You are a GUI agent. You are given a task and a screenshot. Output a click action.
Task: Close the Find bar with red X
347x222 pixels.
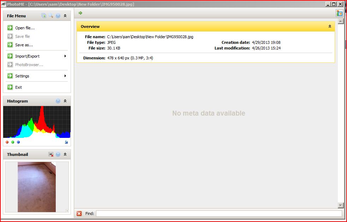coord(79,214)
